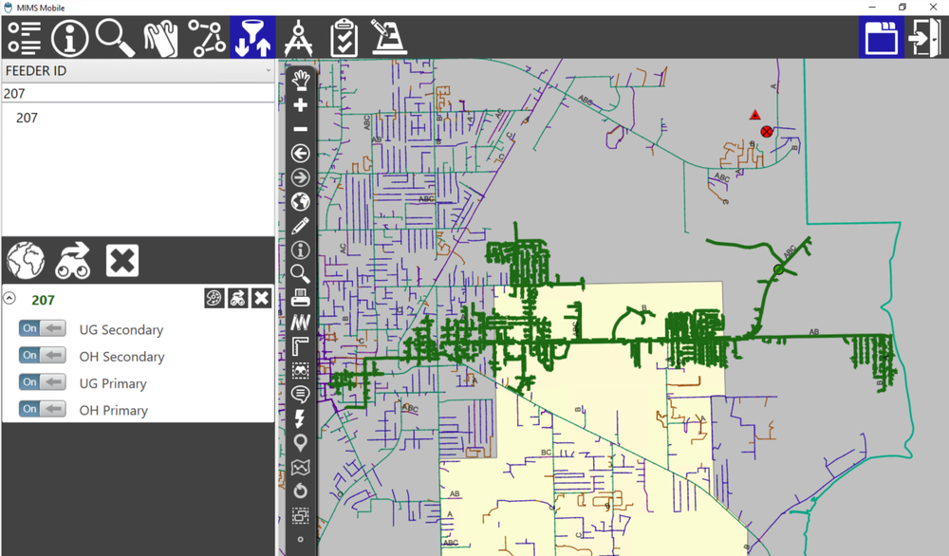Click the Print icon on the map sidebar

pos(300,298)
